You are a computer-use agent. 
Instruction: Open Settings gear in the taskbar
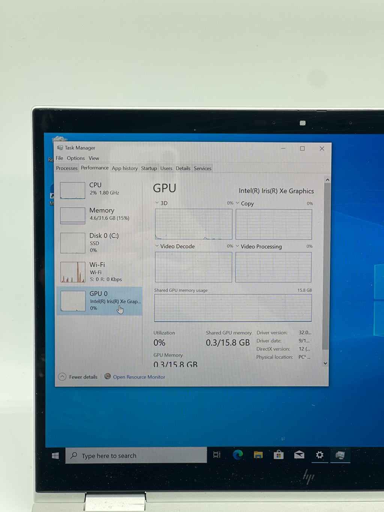[x=319, y=455]
